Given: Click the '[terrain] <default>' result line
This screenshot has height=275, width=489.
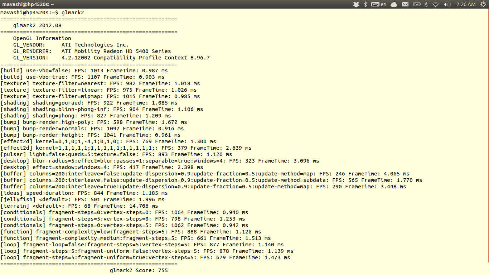Looking at the screenshot, I should tap(79, 206).
